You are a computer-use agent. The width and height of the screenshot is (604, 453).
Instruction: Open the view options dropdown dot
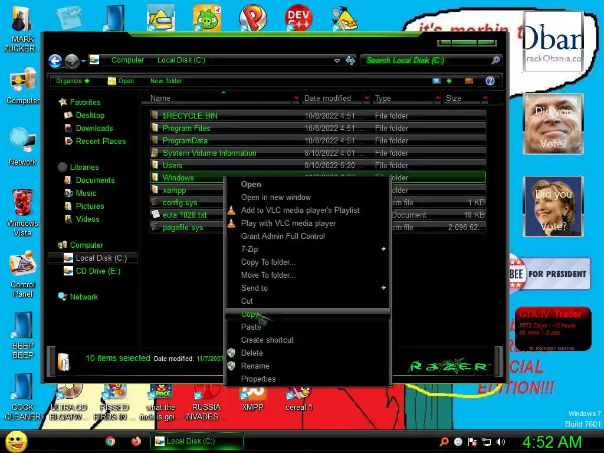(449, 81)
